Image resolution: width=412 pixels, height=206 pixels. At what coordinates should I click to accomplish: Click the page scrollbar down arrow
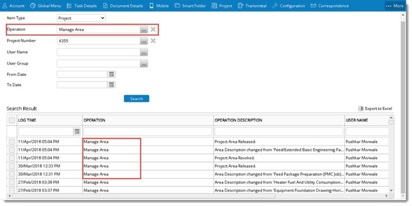(403, 197)
